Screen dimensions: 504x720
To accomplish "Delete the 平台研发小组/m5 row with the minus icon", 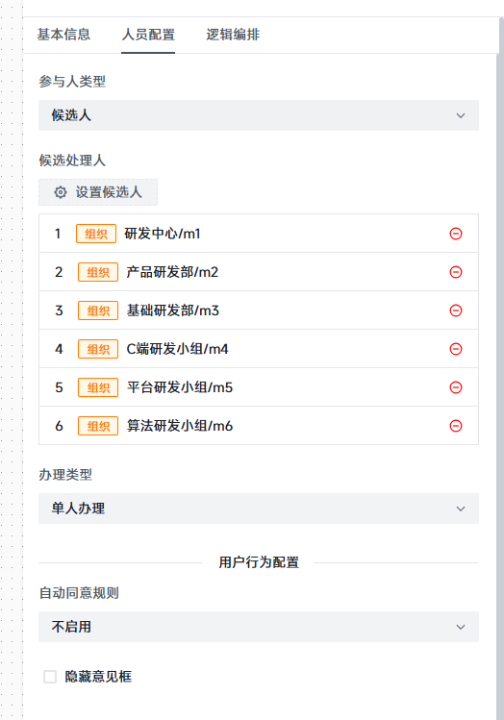I will [455, 387].
